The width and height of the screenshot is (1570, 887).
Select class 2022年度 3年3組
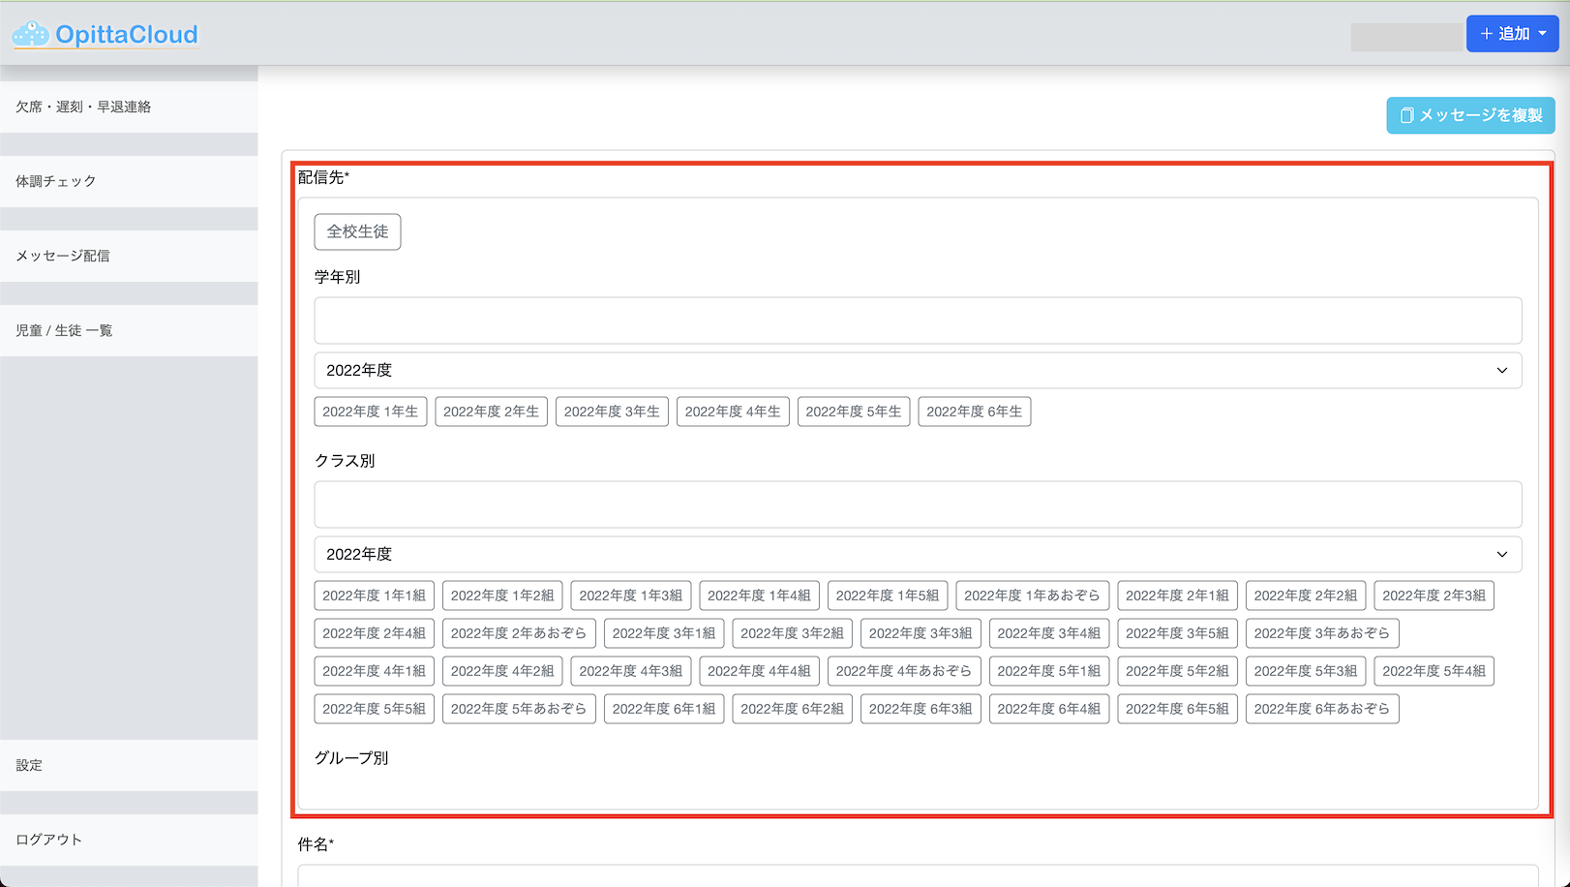tap(921, 633)
